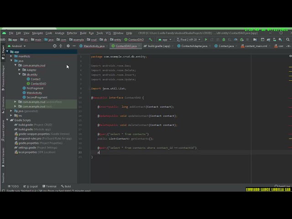The image size is (292, 219).
Task: Sync Project with Gradle Files elephant icon
Action: point(268,40)
